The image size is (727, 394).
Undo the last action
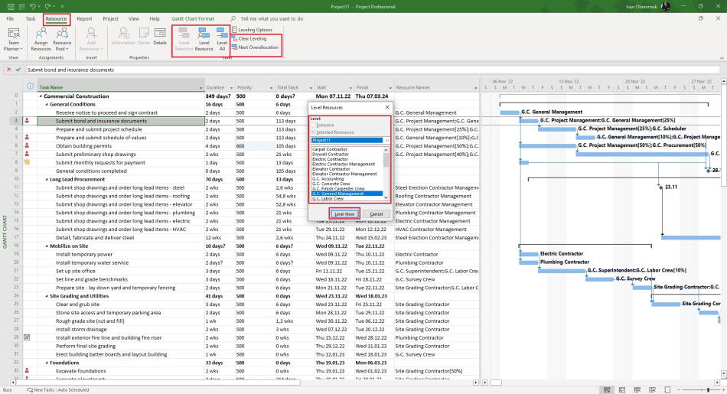point(32,6)
